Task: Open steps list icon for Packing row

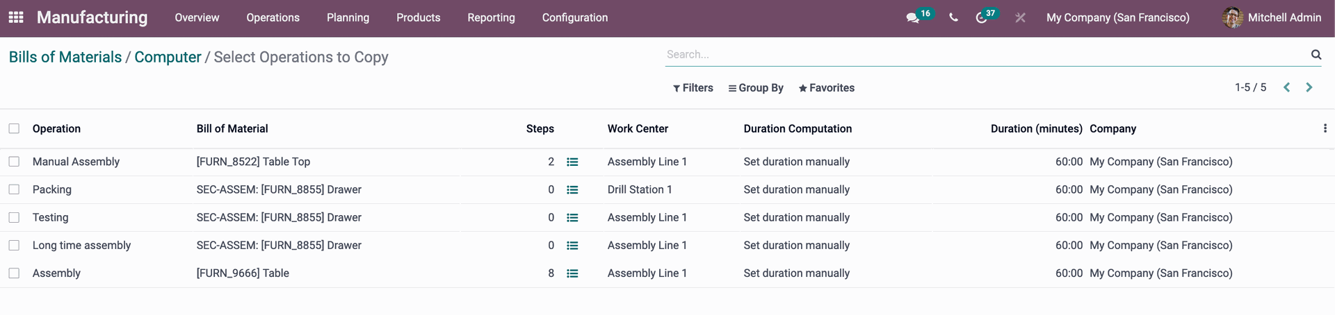Action: coord(572,189)
